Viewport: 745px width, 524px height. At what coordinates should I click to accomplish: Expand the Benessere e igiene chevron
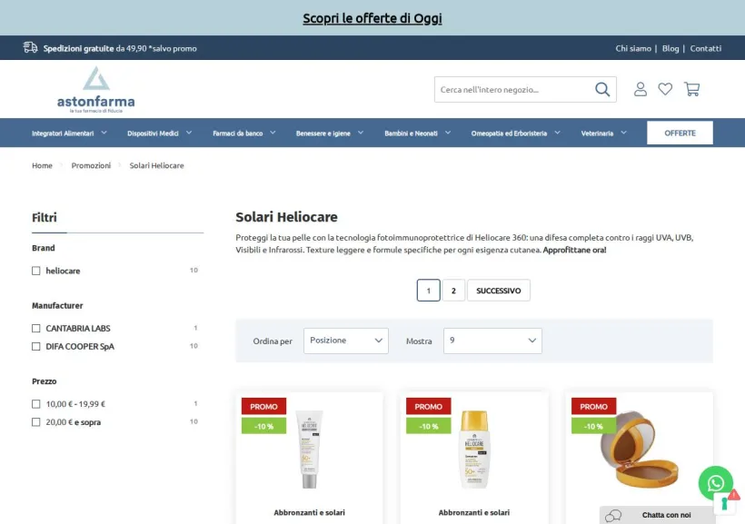click(361, 133)
